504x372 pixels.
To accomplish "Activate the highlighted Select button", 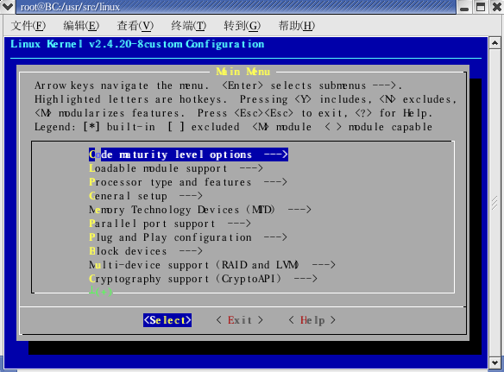I will [167, 320].
